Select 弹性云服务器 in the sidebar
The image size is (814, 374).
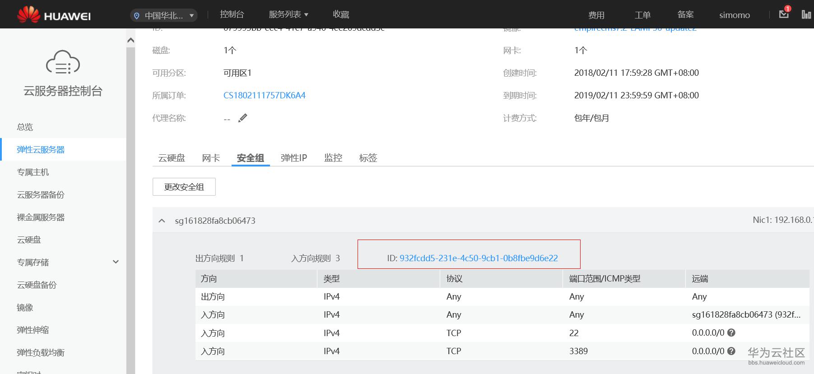(x=41, y=149)
